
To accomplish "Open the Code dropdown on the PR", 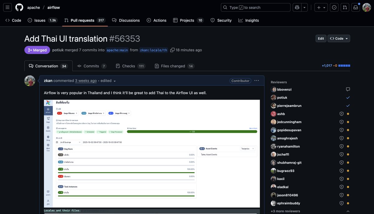I will [x=338, y=38].
